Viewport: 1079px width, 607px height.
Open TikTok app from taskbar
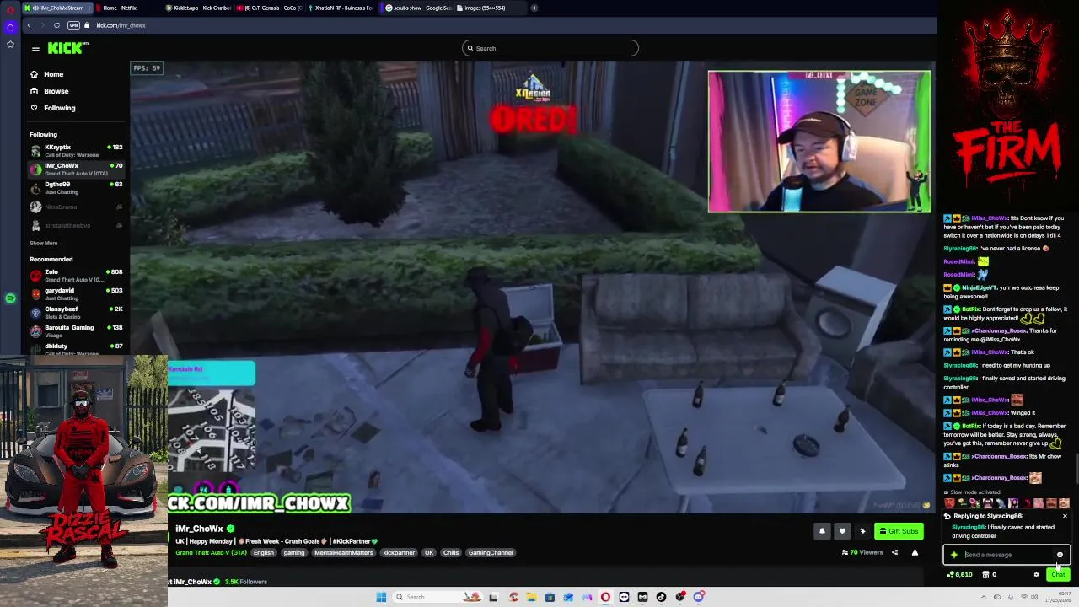point(661,597)
